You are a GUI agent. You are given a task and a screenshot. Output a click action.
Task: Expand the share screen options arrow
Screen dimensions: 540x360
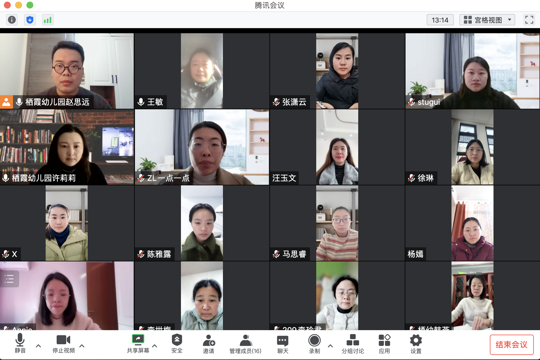click(x=155, y=346)
